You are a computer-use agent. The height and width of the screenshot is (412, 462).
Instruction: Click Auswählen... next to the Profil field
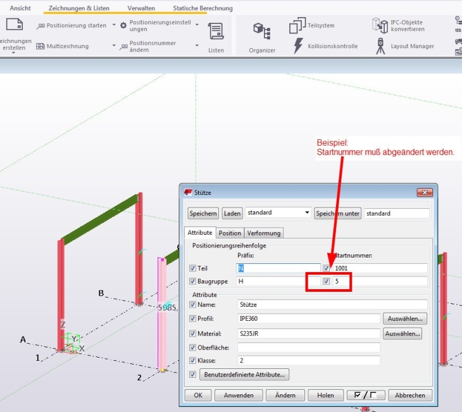coord(405,318)
